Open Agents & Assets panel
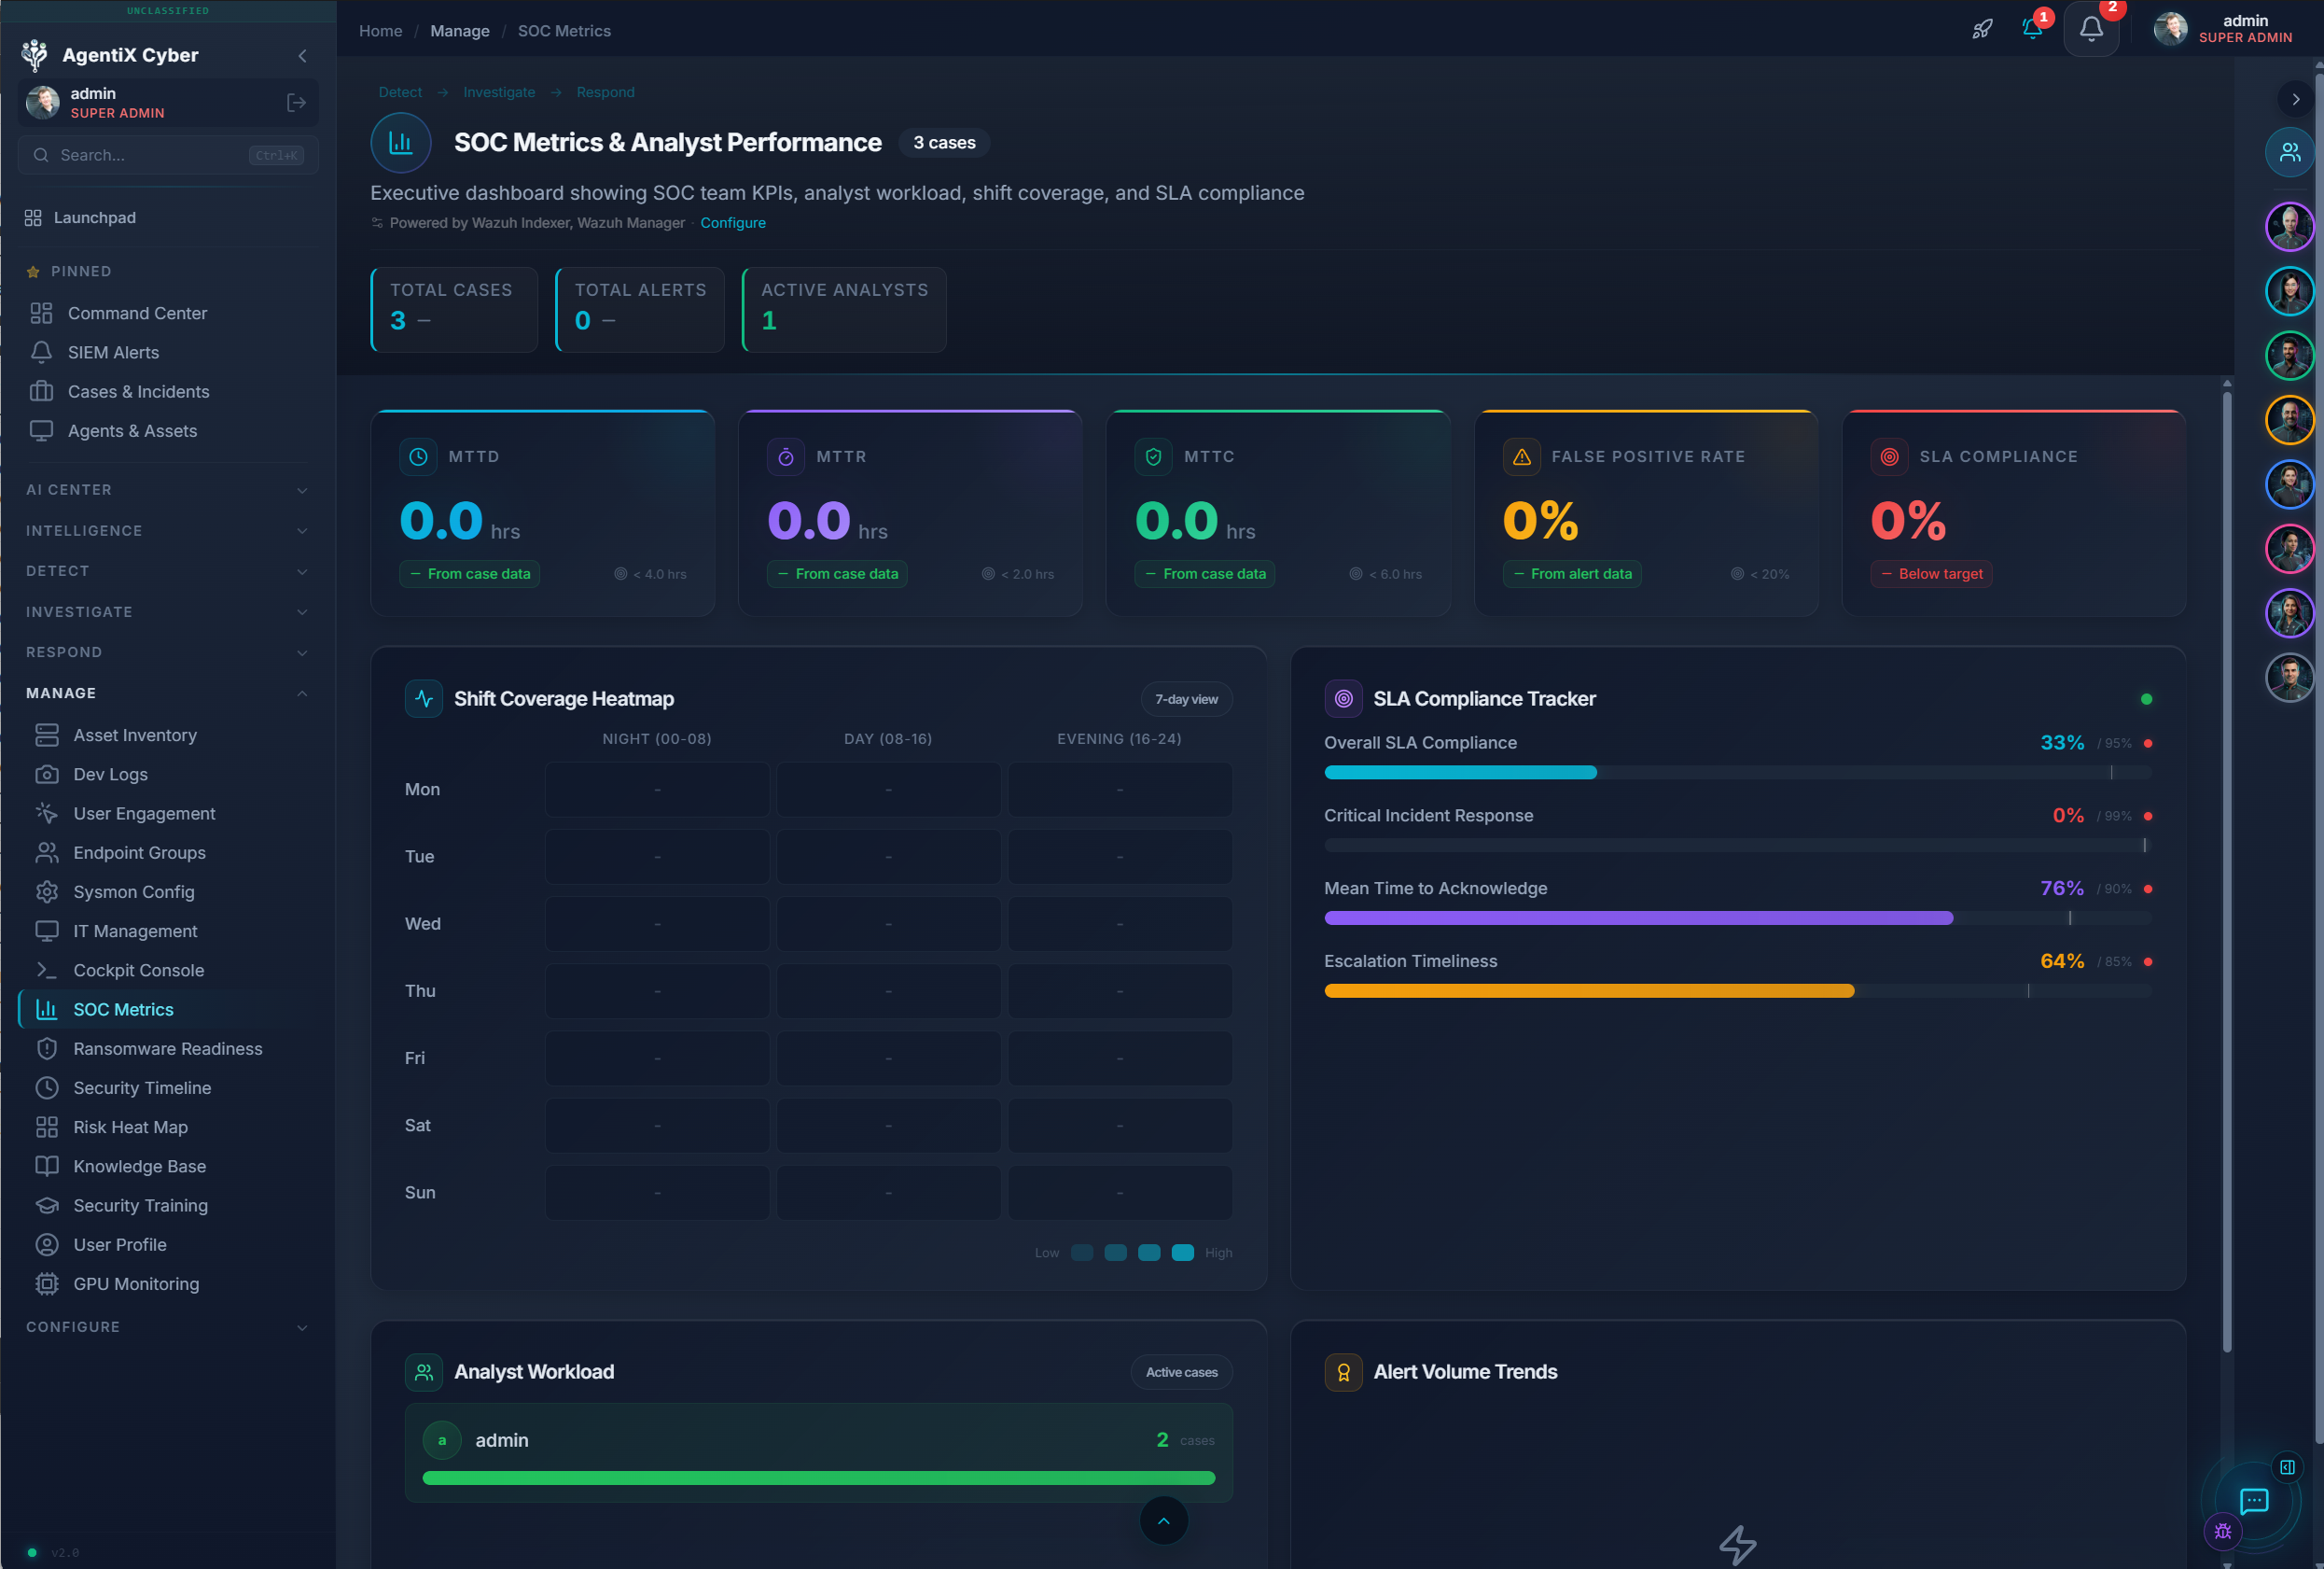The width and height of the screenshot is (2324, 1569). [x=132, y=430]
